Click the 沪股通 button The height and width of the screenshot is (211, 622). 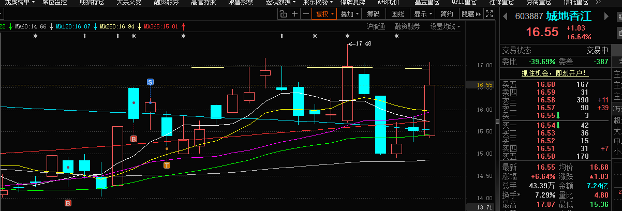376,26
